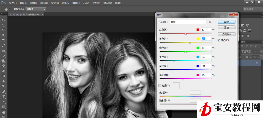Filter layers by shape icon
The width and height of the screenshot is (263, 118).
[251, 46]
